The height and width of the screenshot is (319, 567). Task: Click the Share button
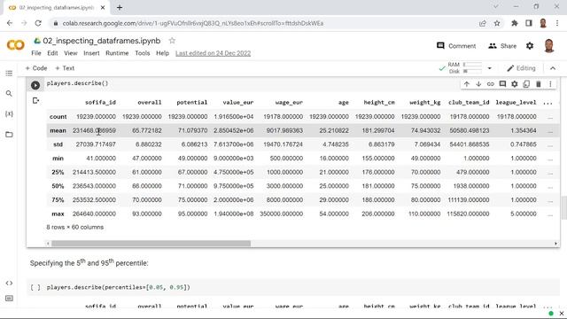[x=502, y=46]
